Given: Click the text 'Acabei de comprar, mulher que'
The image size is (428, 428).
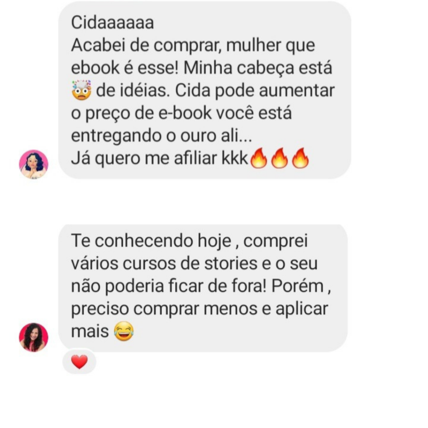Looking at the screenshot, I should [x=193, y=45].
